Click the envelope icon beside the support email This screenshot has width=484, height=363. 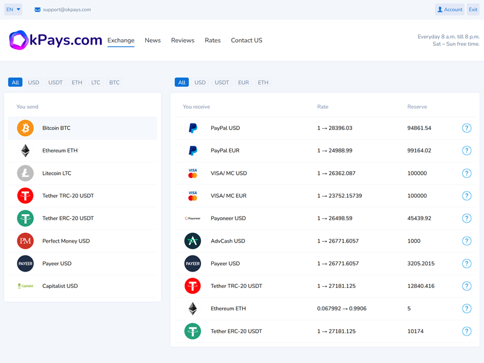click(x=38, y=10)
